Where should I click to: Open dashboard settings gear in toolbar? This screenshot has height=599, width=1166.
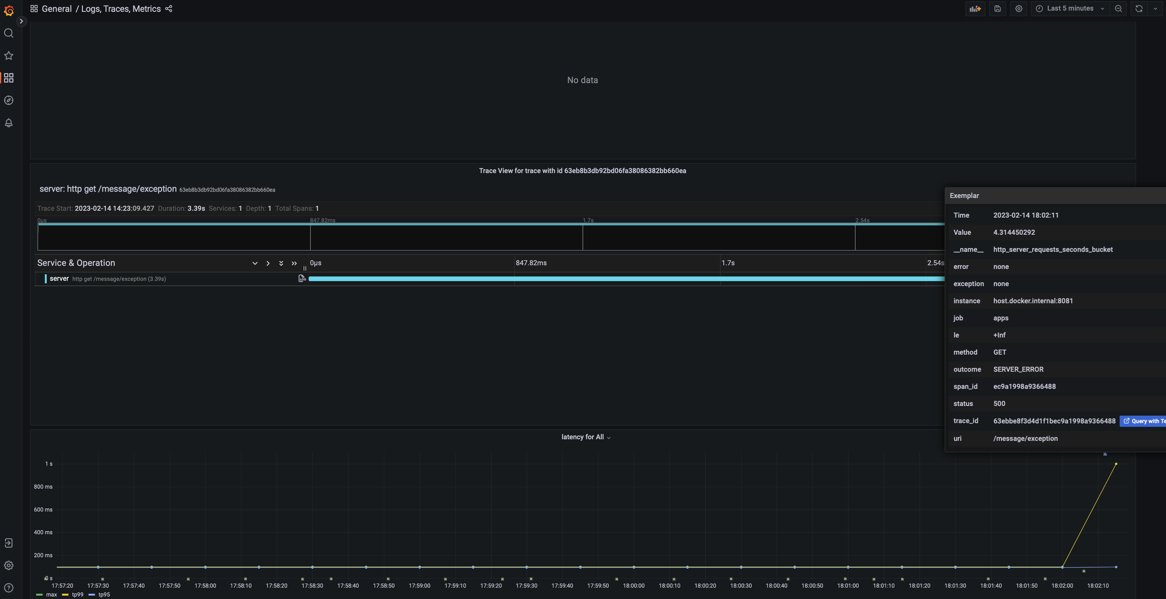[x=1018, y=9]
